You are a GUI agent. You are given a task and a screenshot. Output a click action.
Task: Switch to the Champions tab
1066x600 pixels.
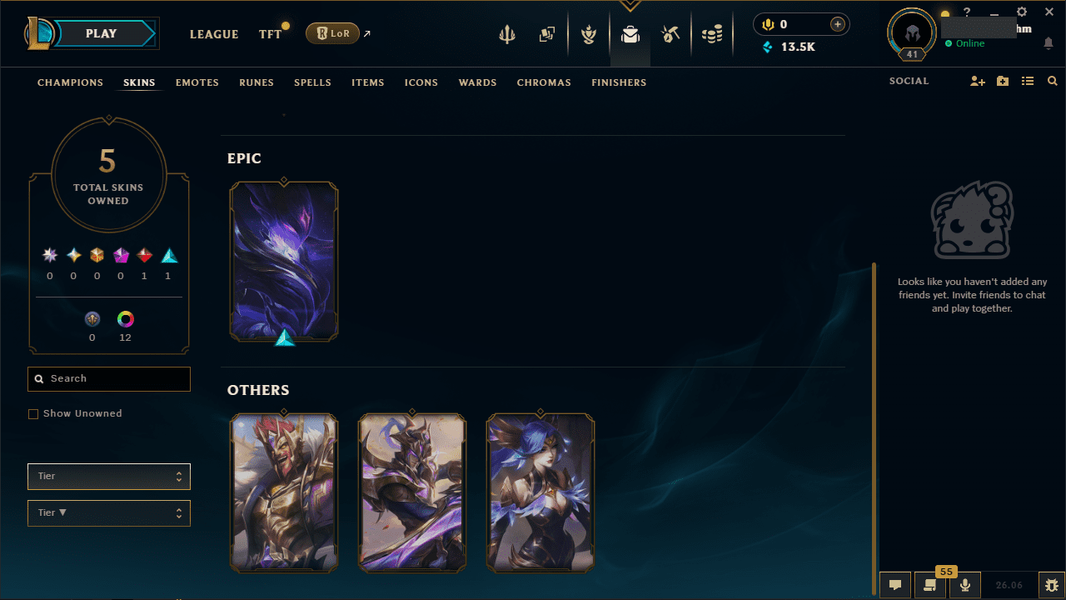[x=71, y=82]
